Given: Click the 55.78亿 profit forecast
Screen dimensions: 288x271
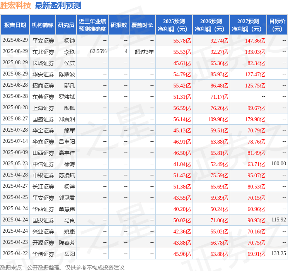Looking at the screenshot, I should tap(182, 41).
